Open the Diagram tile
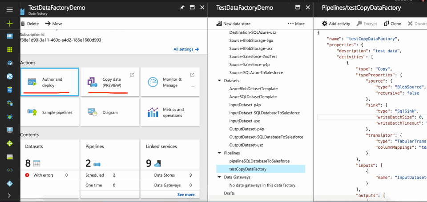Screen dimensions: 427x202 tap(110, 112)
